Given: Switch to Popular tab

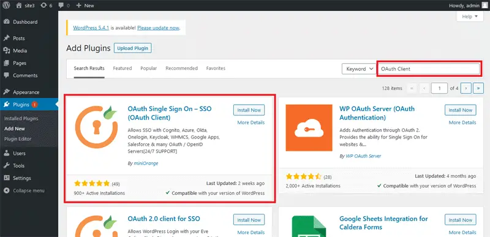Looking at the screenshot, I should (149, 68).
